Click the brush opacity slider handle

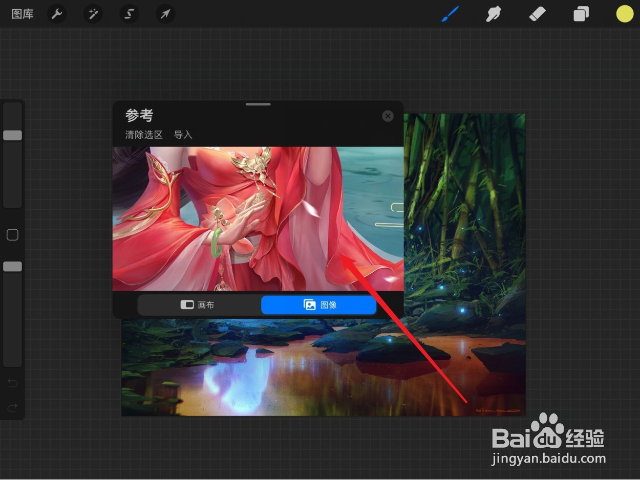point(12,266)
